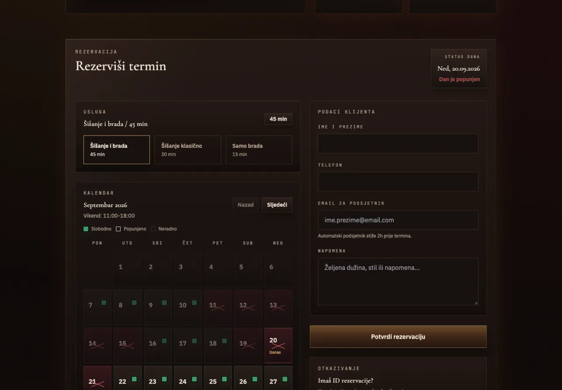Viewport: 562px width, 390px height.
Task: Pick available day 26
Action: point(248,378)
